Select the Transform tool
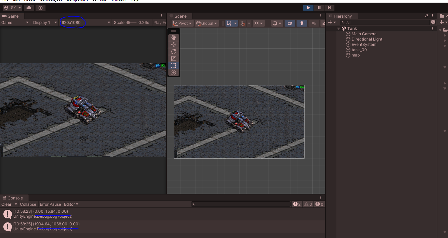The image size is (448, 238). click(x=174, y=72)
